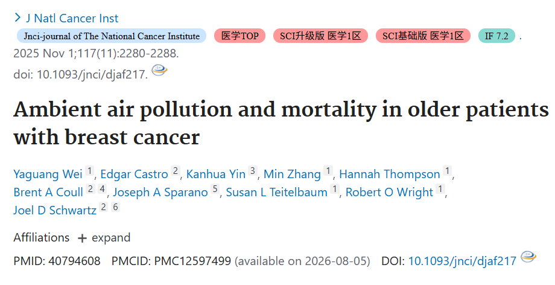555x285 pixels.
Task: Click the expand text next to Affiliations
Action: point(111,237)
